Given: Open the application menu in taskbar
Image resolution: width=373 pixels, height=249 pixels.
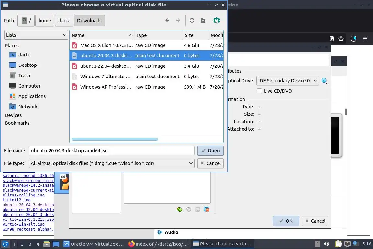Looking at the screenshot, I should point(5,244).
